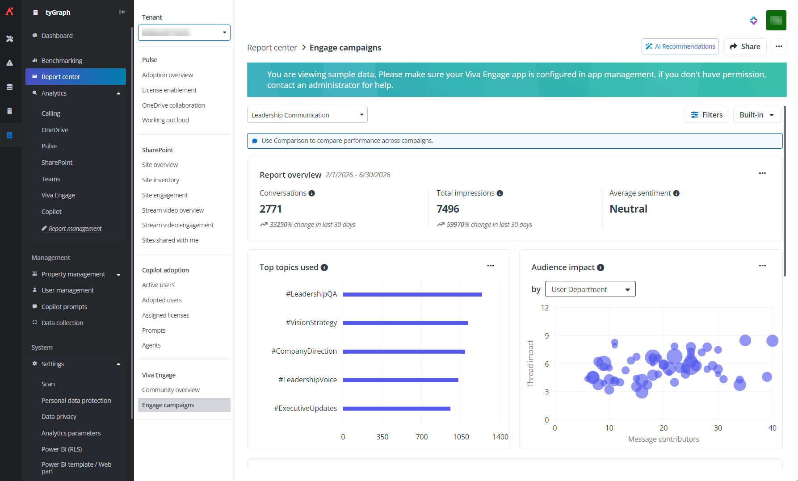Expand the Property management menu
This screenshot has height=481, width=798.
[x=118, y=274]
